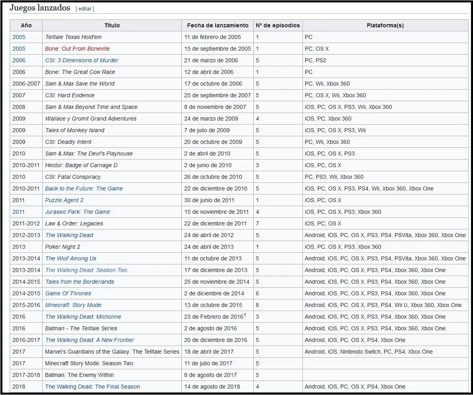Click the date '25 de septiembre de 2007'

click(218, 96)
